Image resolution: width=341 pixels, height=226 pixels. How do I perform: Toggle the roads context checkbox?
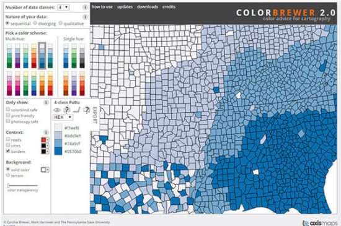pyautogui.click(x=8, y=139)
